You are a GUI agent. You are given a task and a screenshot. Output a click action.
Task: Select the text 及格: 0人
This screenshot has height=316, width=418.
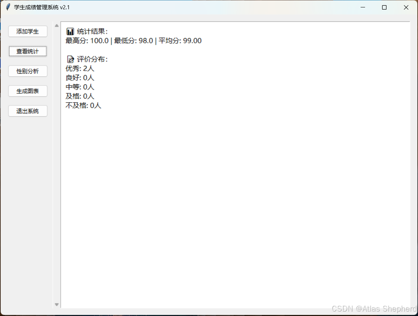point(80,96)
